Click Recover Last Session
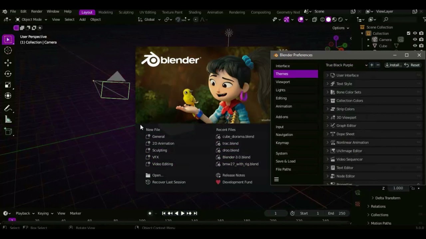This screenshot has width=426, height=239. (x=165, y=182)
